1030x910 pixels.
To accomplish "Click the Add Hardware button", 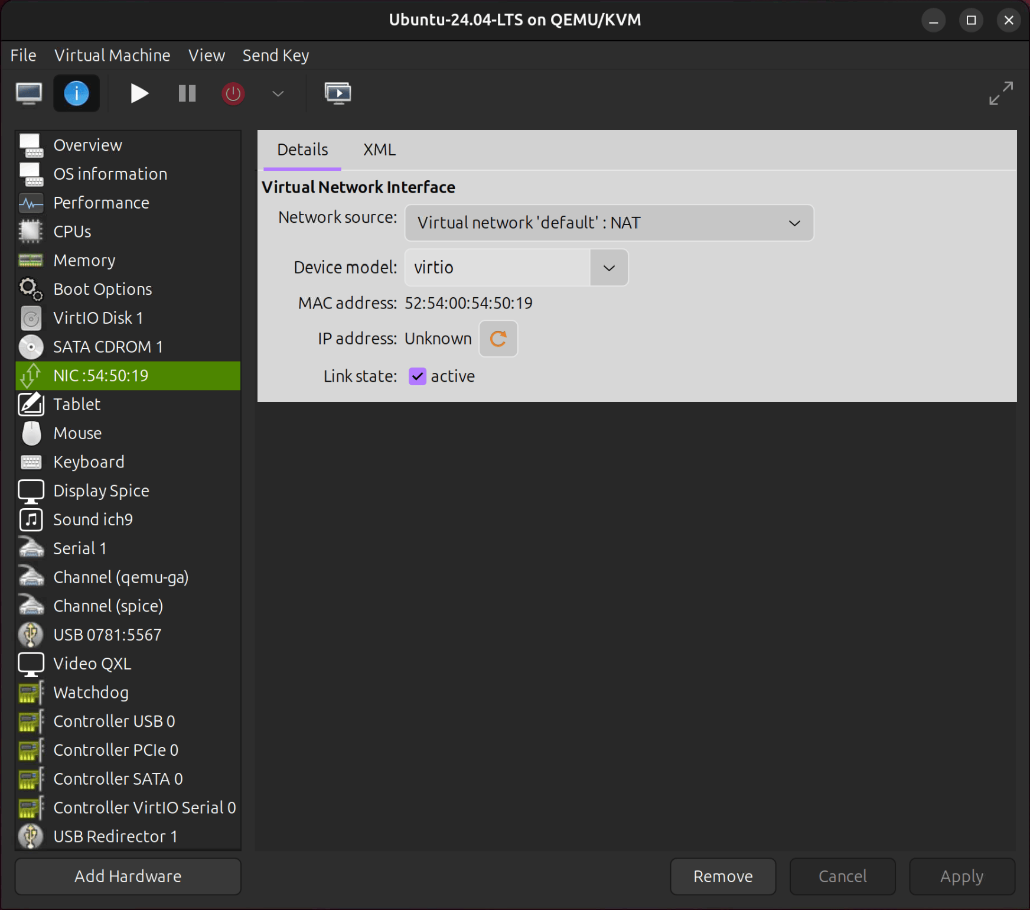I will click(x=127, y=876).
